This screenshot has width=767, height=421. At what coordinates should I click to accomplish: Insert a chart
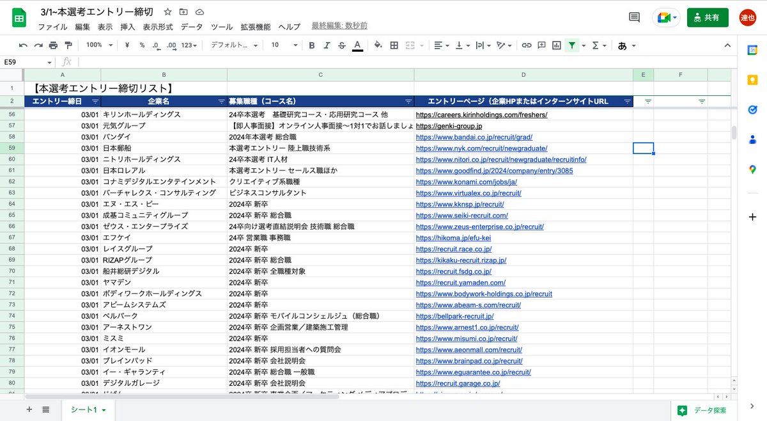click(x=556, y=45)
